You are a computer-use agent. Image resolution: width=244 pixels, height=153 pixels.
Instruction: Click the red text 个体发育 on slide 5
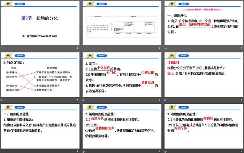click(x=104, y=68)
